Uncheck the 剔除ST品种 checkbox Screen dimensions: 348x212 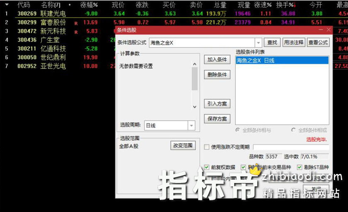click(299, 167)
